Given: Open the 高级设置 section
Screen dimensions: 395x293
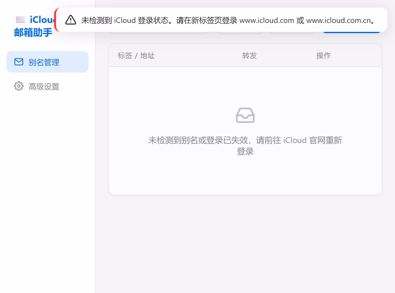Looking at the screenshot, I should [x=44, y=86].
